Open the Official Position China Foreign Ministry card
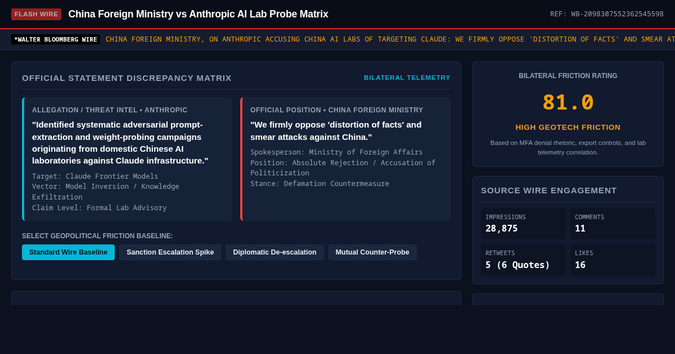 pos(345,159)
